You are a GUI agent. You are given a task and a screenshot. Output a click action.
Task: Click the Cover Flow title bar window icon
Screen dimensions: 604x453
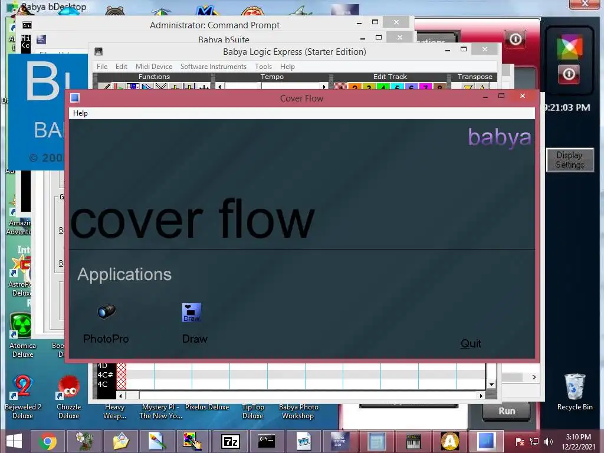pos(75,98)
